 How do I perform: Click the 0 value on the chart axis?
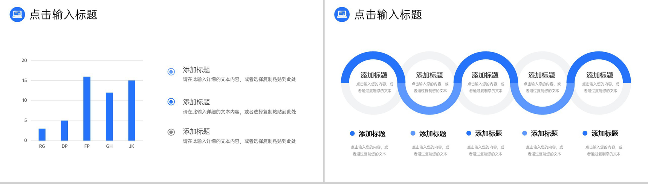coord(26,140)
